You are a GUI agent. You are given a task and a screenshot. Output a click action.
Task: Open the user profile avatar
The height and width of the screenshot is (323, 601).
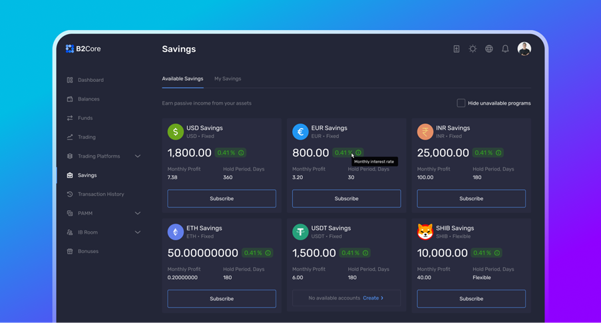[x=524, y=49]
